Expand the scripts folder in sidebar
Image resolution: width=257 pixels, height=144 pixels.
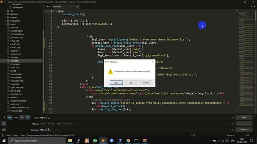(5, 24)
